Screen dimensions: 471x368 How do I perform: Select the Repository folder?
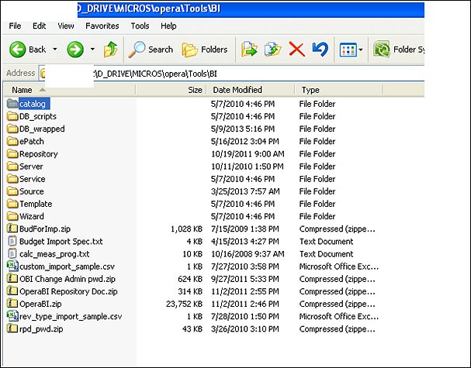coord(38,154)
